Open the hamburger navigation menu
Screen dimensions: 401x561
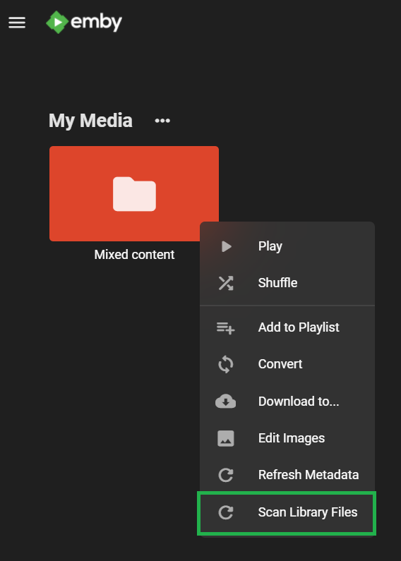pos(17,23)
